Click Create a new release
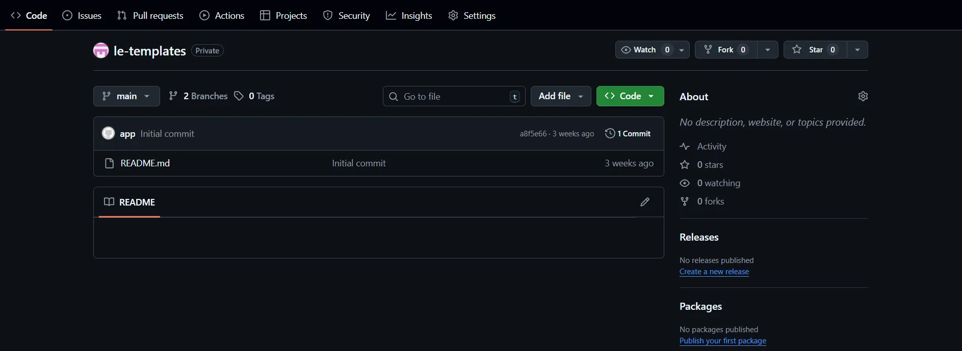 pyautogui.click(x=714, y=272)
